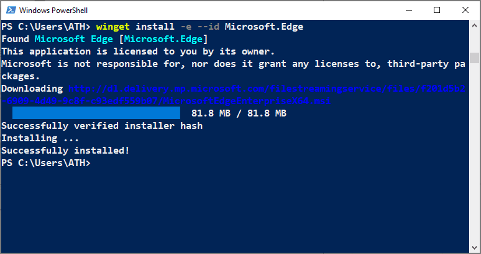This screenshot has height=254, width=481.
Task: Minimize the Windows PowerShell window
Action: [x=409, y=10]
